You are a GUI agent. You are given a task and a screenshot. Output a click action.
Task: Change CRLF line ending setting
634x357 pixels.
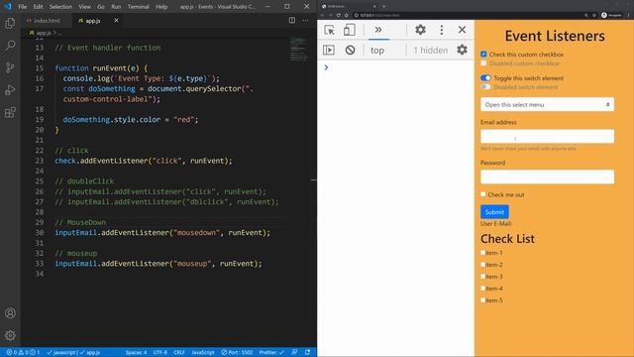(x=179, y=352)
